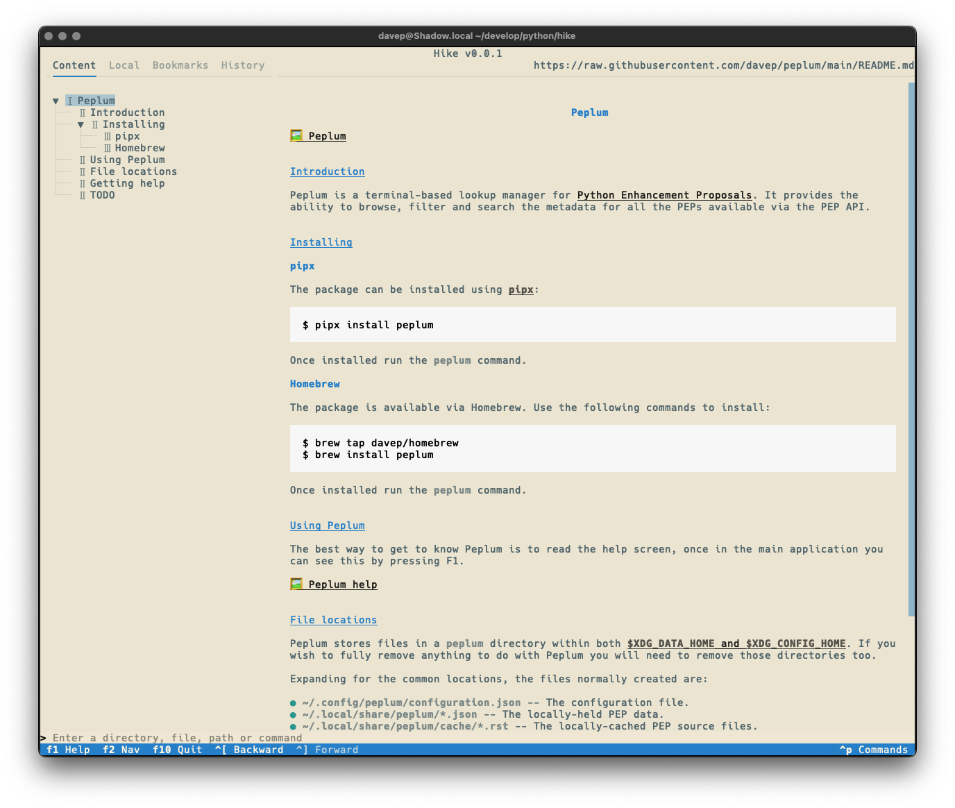Open Getting help from the contents tree

127,183
